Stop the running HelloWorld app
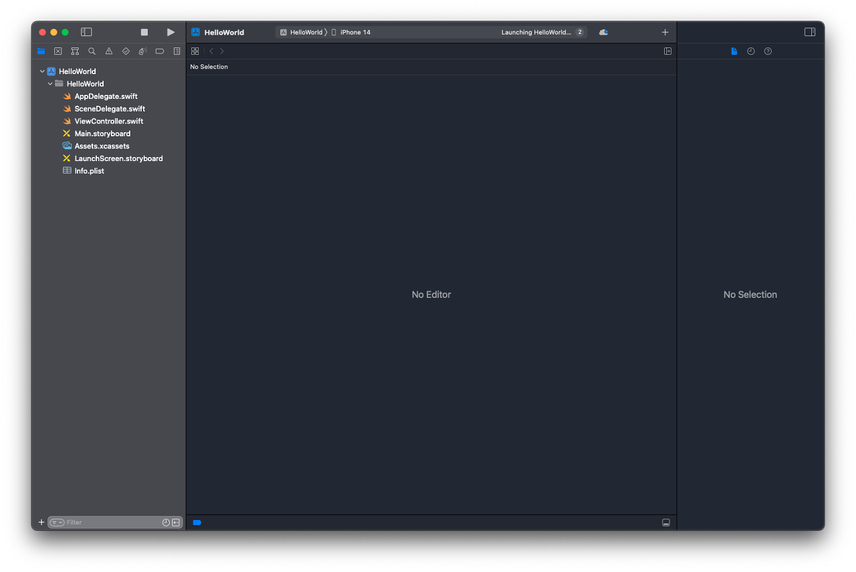 coord(144,32)
